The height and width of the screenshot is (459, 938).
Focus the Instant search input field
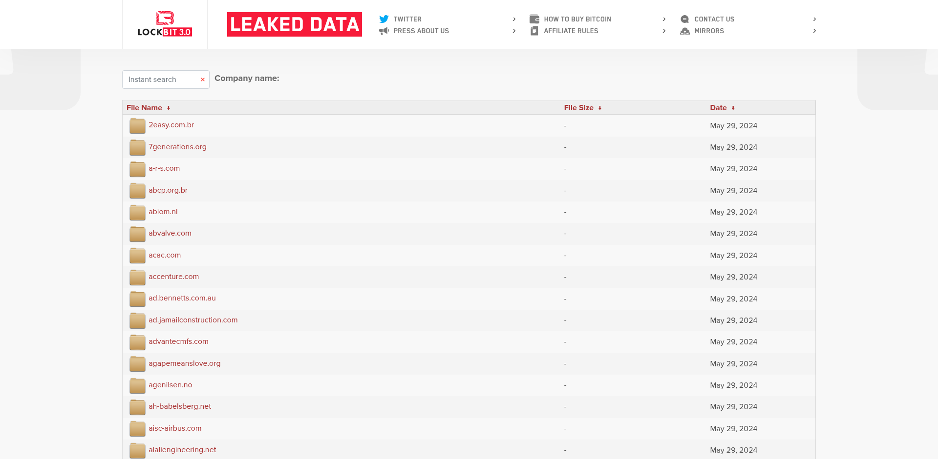[x=161, y=80]
